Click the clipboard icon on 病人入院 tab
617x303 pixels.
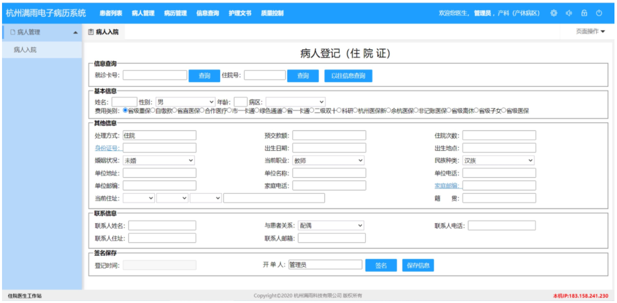(x=91, y=32)
